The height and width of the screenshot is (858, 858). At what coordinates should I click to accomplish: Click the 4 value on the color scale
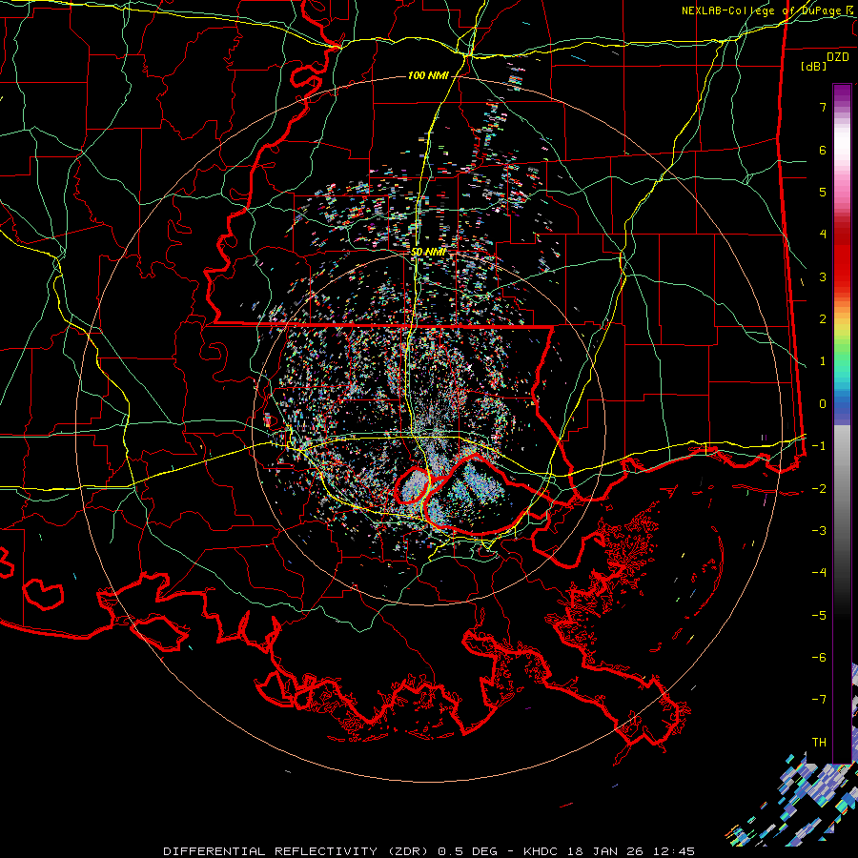pyautogui.click(x=823, y=235)
